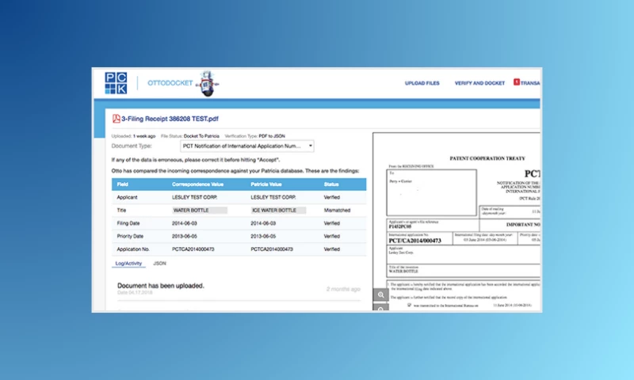Click the PATENT COOPERATION TREATY heading in the preview
The image size is (634, 380).
(x=487, y=158)
